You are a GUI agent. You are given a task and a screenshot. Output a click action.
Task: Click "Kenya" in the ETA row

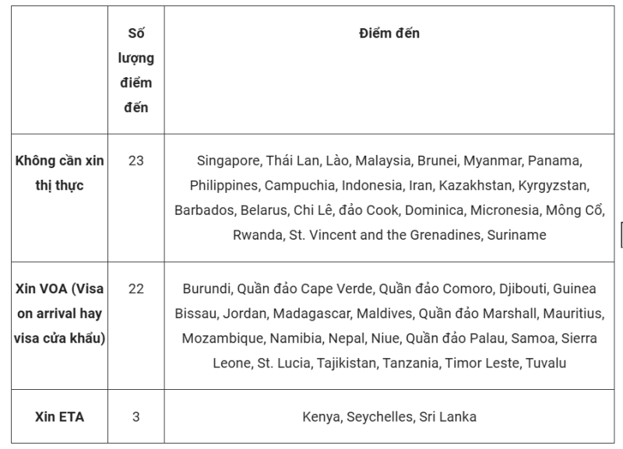pos(321,416)
